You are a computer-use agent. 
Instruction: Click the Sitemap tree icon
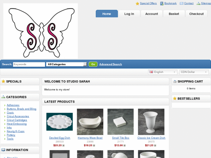click(198, 3)
